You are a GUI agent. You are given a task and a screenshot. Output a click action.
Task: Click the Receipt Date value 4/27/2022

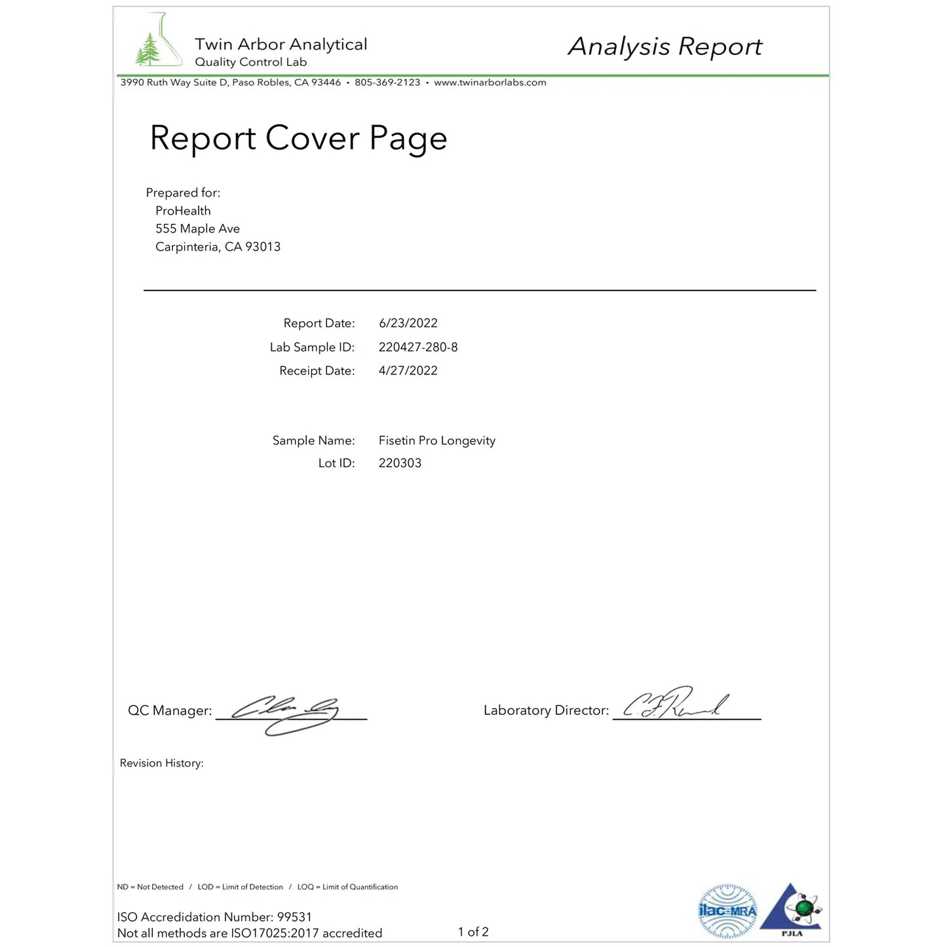(408, 371)
